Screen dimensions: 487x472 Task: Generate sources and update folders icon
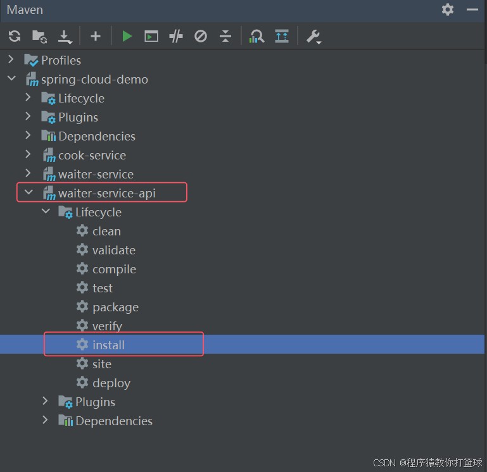pyautogui.click(x=39, y=37)
